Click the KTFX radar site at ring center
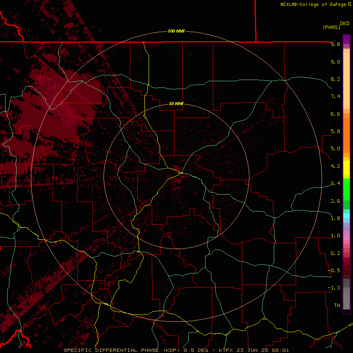Image resolution: width=353 pixels, height=353 pixels. [176, 176]
